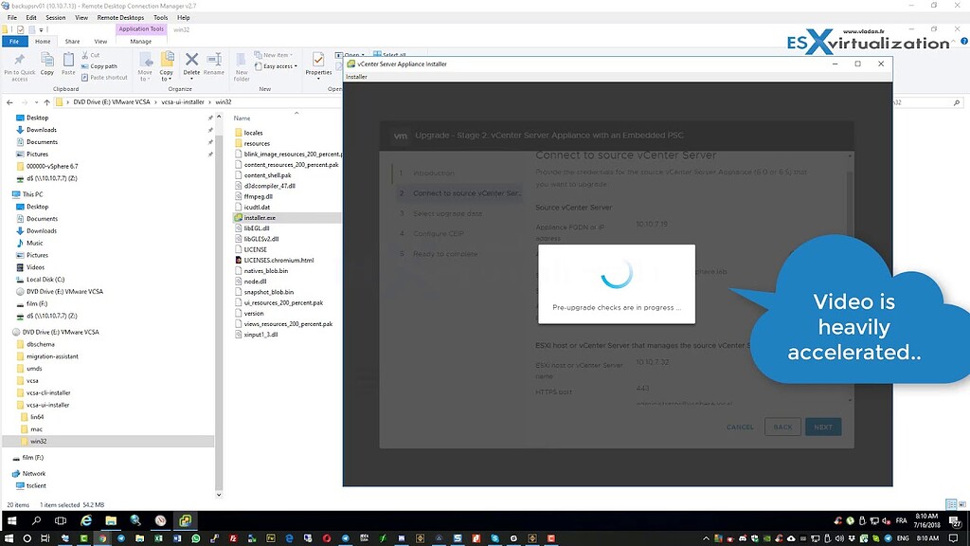This screenshot has width=970, height=546.
Task: Click the Cut icon in the Clipboard group
Action: (x=86, y=54)
